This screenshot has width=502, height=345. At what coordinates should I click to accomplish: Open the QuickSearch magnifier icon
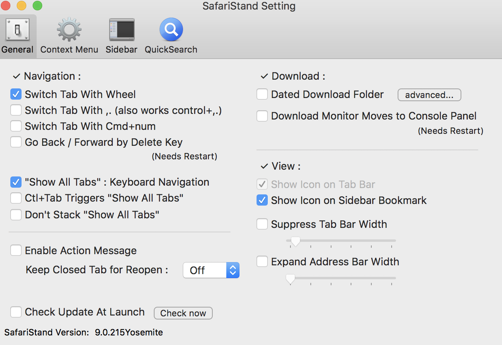[171, 30]
